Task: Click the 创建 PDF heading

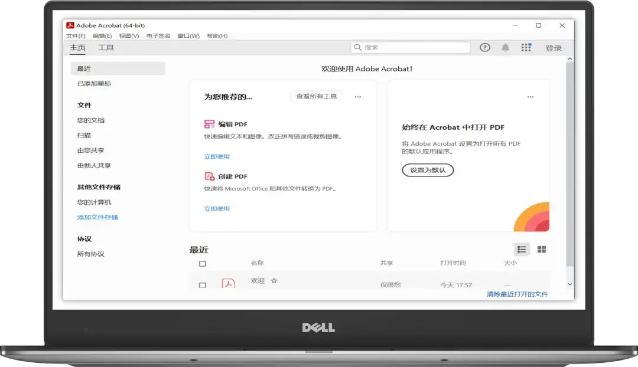Action: pyautogui.click(x=233, y=176)
